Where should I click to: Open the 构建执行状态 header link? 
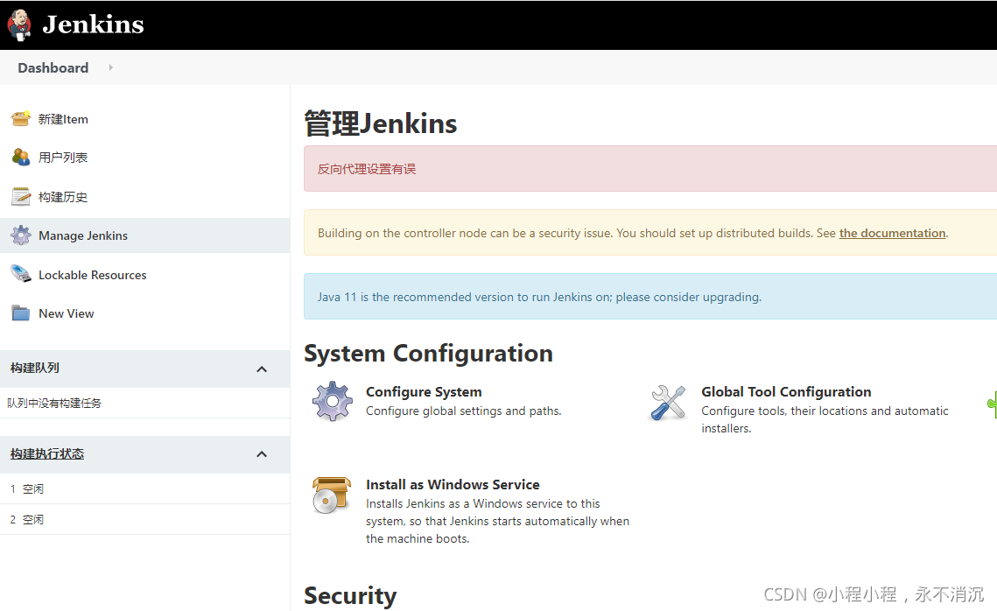[x=47, y=454]
